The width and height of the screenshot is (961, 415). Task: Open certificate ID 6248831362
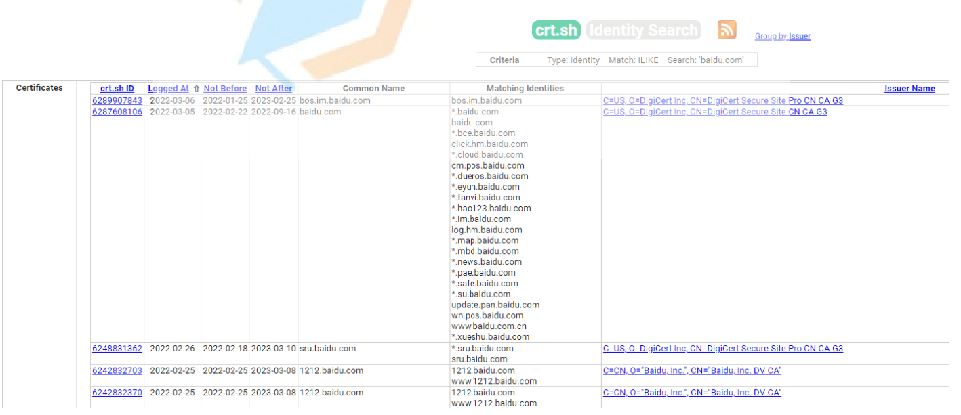click(x=117, y=349)
